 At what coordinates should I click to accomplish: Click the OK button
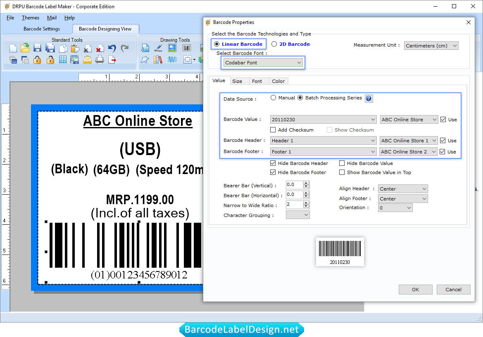416,290
